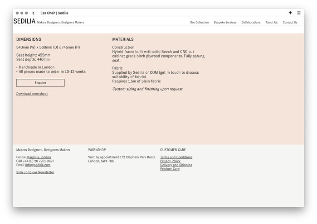Go to Bespoke Services
The image size is (317, 224).
pos(225,23)
